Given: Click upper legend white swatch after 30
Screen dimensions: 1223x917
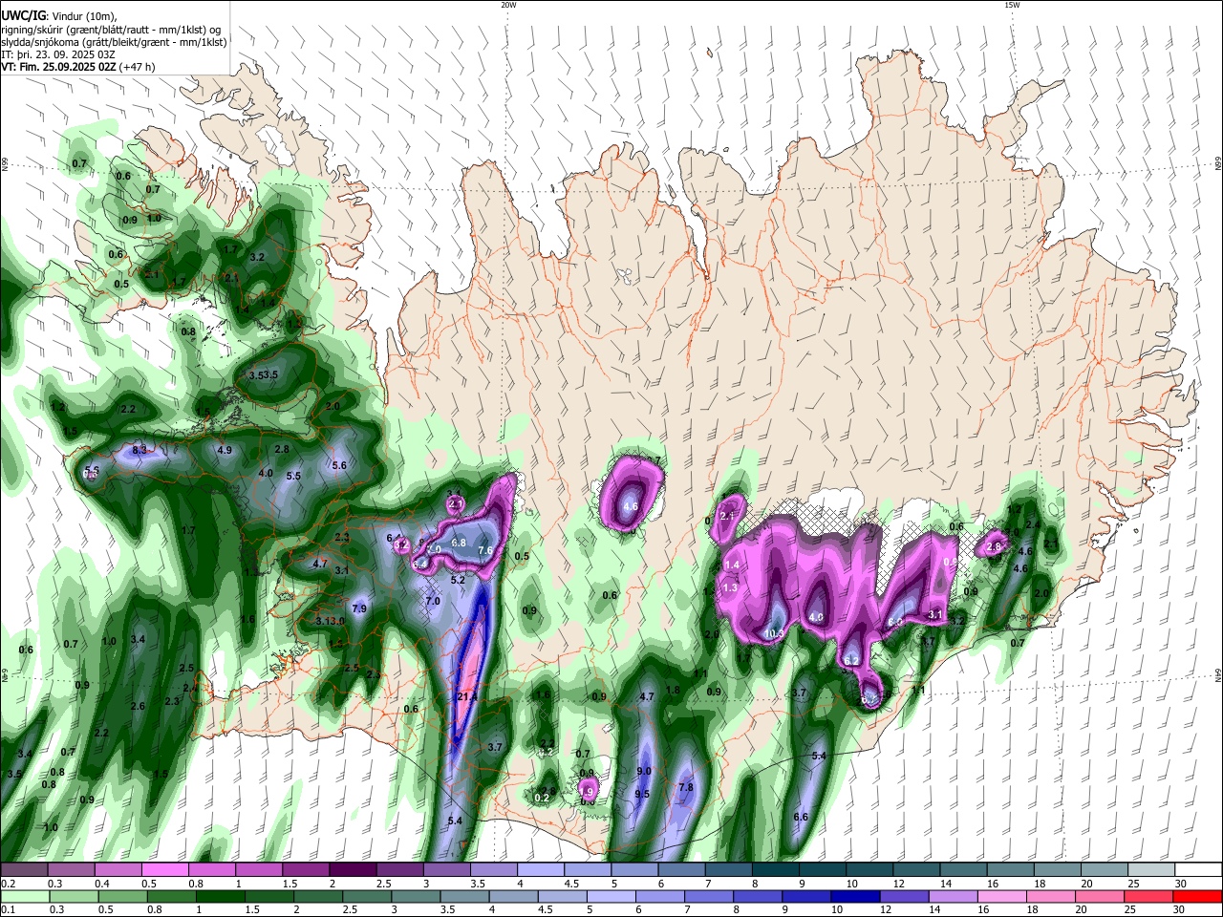Looking at the screenshot, I should 1197,870.
